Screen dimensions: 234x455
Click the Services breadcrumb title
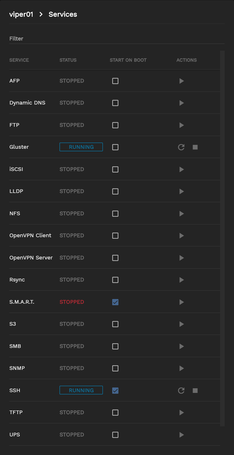point(63,14)
